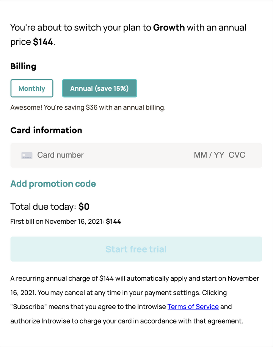Click the saving $36 annual billing message
The height and width of the screenshot is (347, 273).
point(88,108)
